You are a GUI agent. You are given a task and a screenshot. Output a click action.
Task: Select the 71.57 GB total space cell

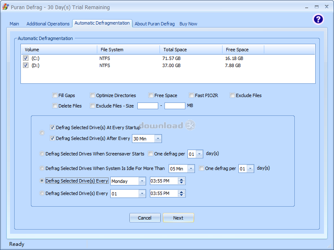(172, 58)
